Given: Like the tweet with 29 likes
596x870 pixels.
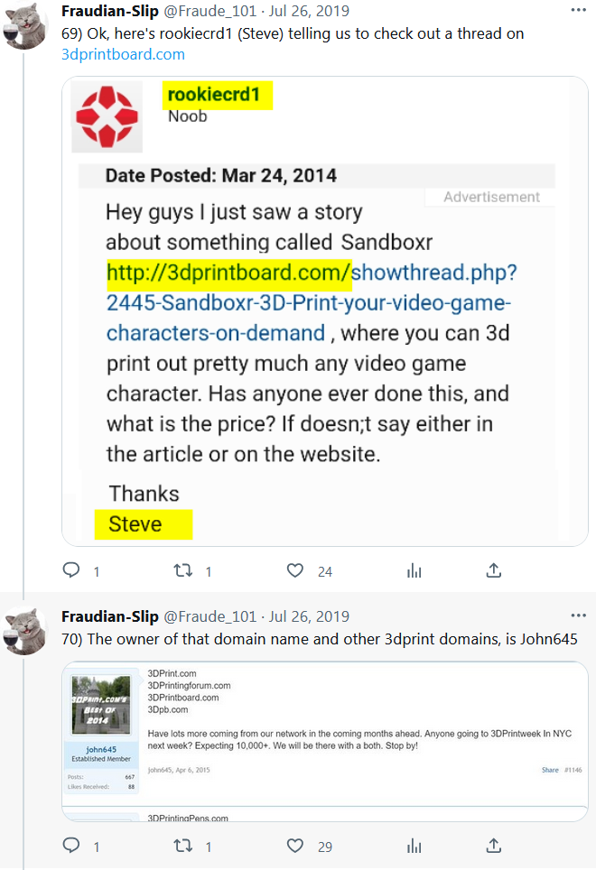Looking at the screenshot, I should click(x=294, y=846).
